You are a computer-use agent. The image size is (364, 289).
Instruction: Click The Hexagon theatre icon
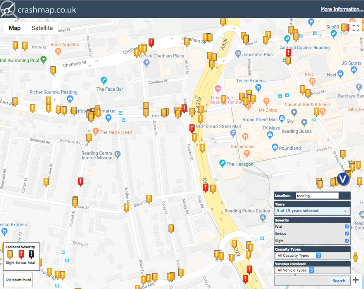click(222, 163)
